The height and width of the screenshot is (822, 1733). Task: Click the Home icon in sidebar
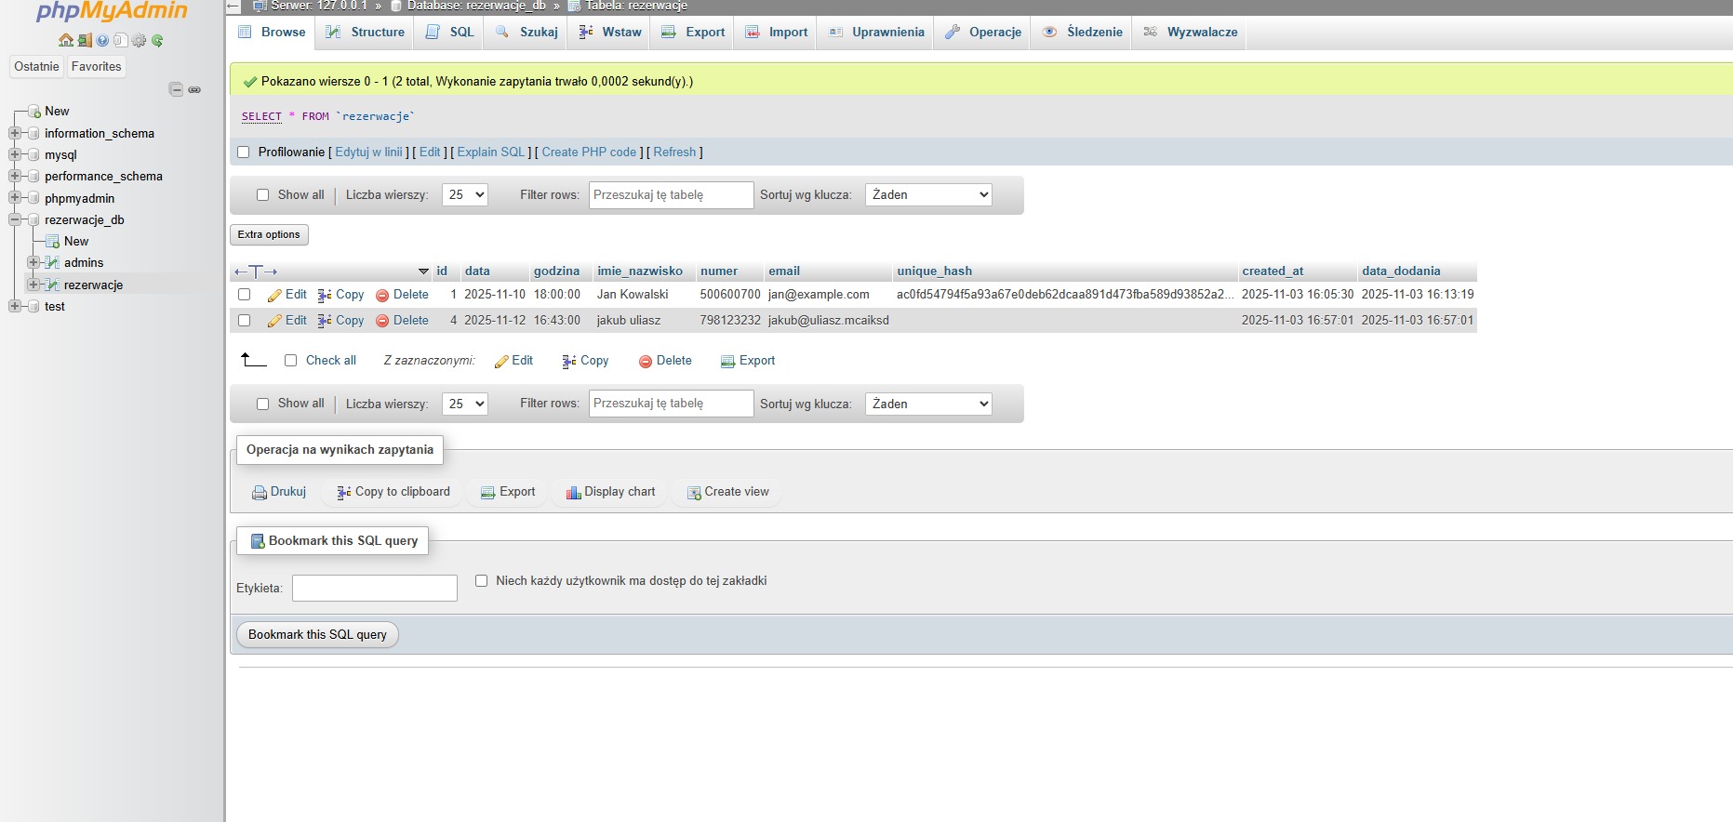[x=65, y=41]
